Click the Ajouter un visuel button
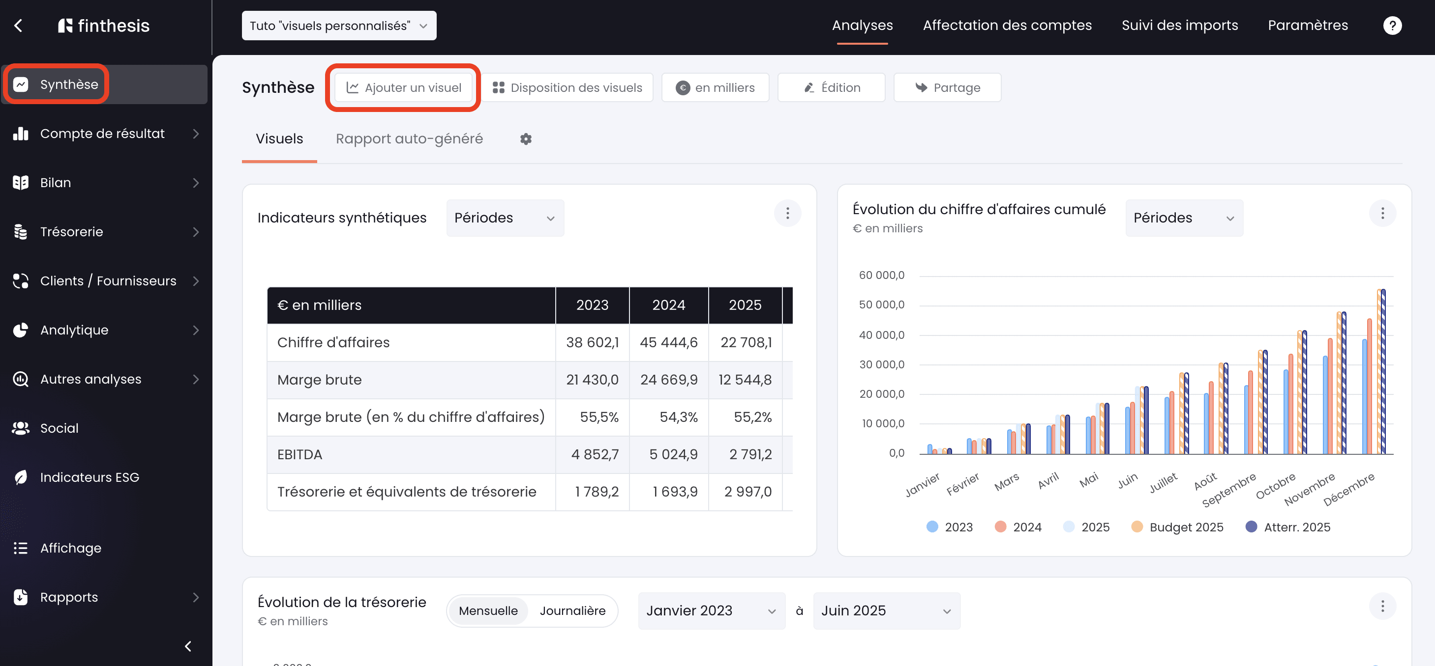1435x666 pixels. (x=403, y=87)
